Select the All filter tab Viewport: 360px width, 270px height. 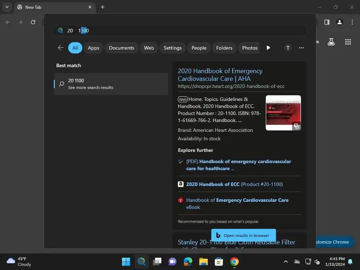coord(75,48)
